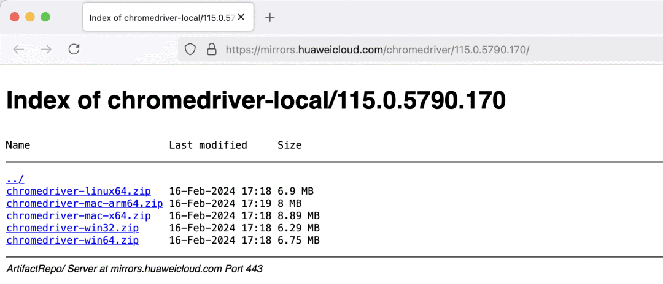Click the 8.89 MB size value
The image size is (663, 284).
[x=298, y=215]
